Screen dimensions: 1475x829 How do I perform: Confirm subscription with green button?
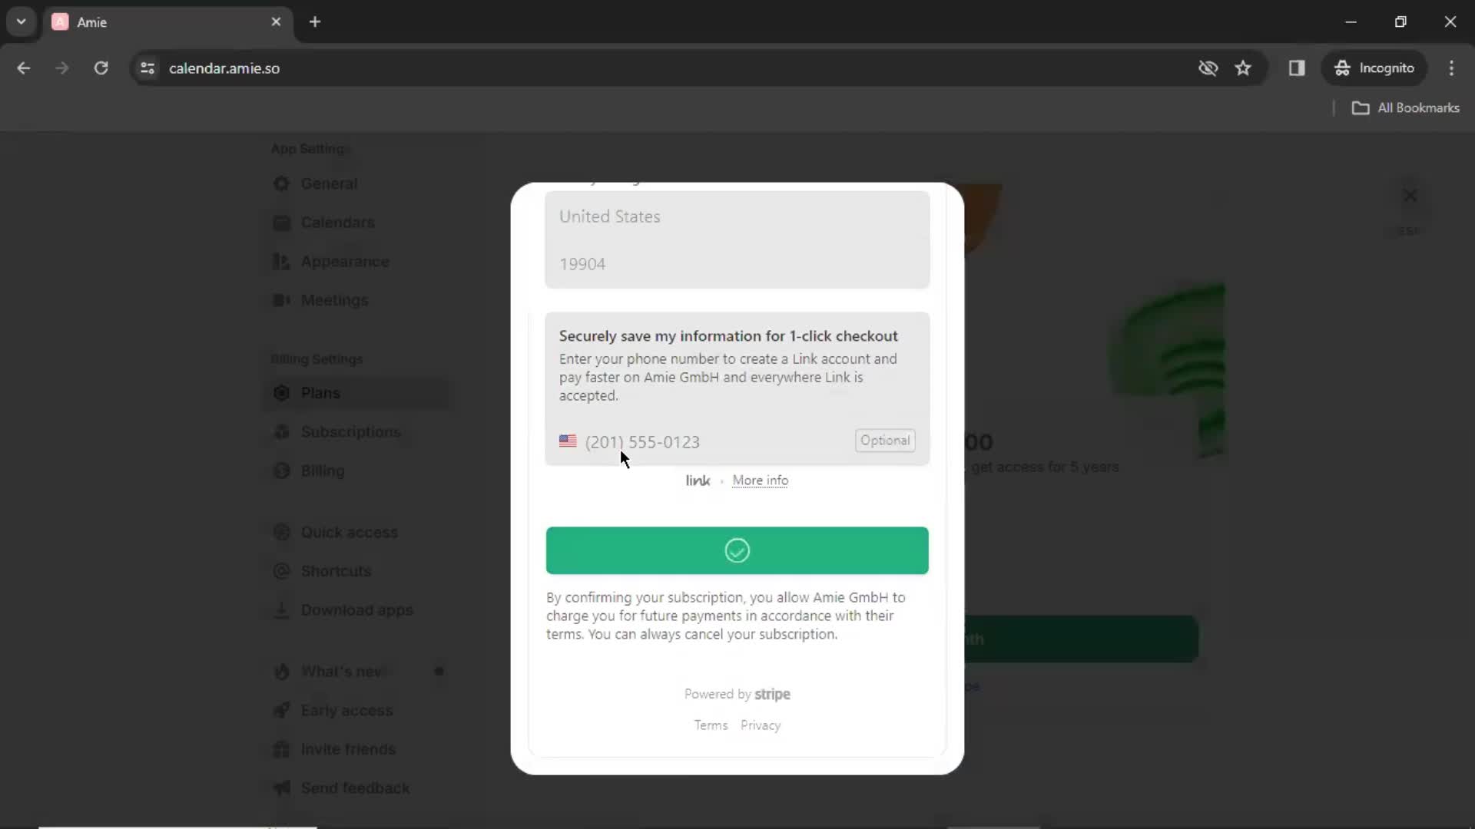pos(737,550)
